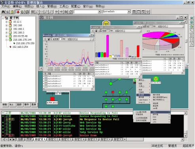Click the right arrow forward toolbar icon
This screenshot has width=195, height=149.
(61, 12)
